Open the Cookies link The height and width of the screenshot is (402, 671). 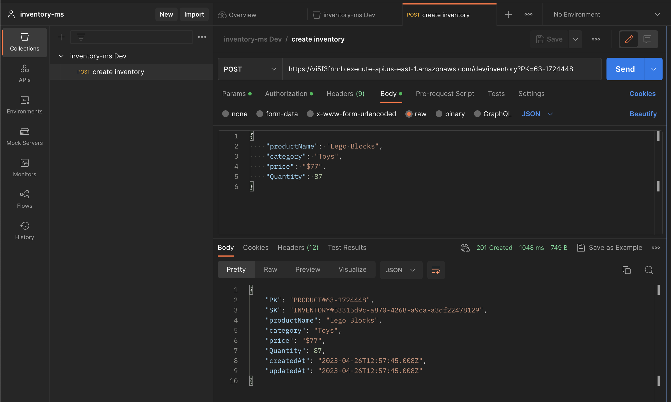642,93
